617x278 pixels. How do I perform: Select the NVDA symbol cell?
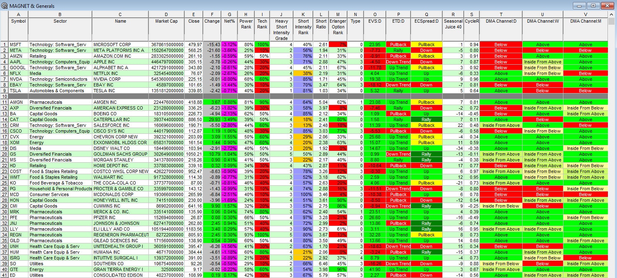point(18,79)
